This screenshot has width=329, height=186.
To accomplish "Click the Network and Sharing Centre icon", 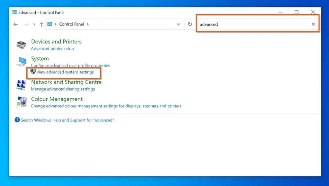I will [x=21, y=85].
